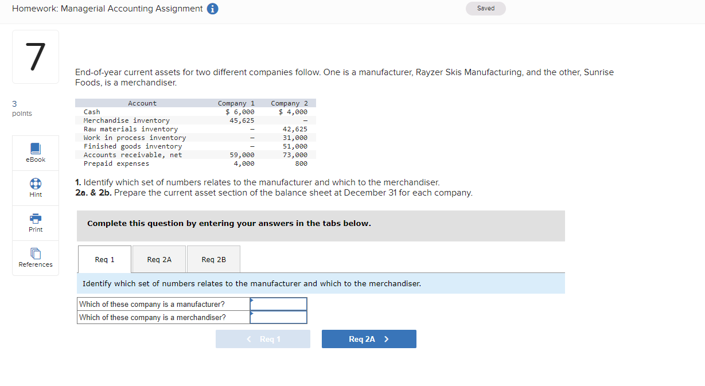Click the Req 2A navigation button
Viewport: 705px width, 386px height.
369,338
